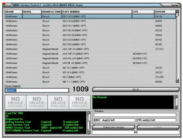The width and height of the screenshot is (183, 139).
Task: Click the second No Image thumbnail
Action: 37,102
